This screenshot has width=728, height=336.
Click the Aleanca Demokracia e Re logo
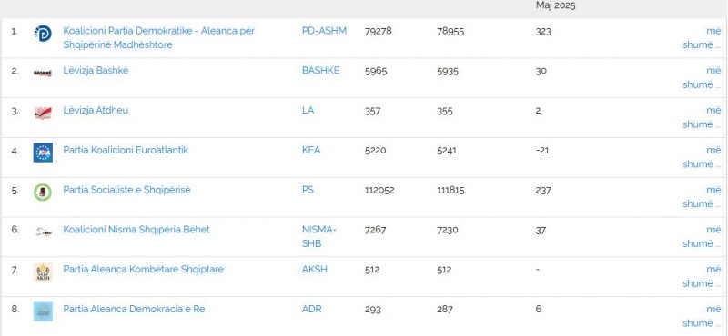click(x=43, y=311)
